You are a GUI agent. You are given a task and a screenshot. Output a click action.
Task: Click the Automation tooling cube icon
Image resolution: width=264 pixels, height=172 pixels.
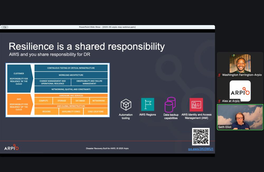(x=126, y=105)
